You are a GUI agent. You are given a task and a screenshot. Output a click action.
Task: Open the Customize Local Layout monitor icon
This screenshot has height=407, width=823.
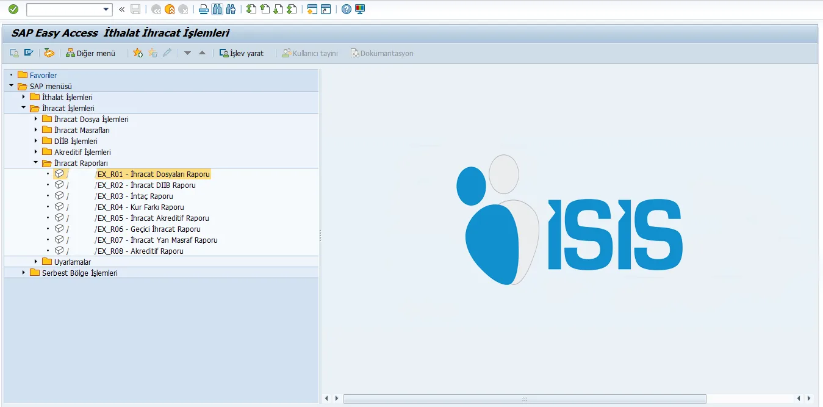360,9
